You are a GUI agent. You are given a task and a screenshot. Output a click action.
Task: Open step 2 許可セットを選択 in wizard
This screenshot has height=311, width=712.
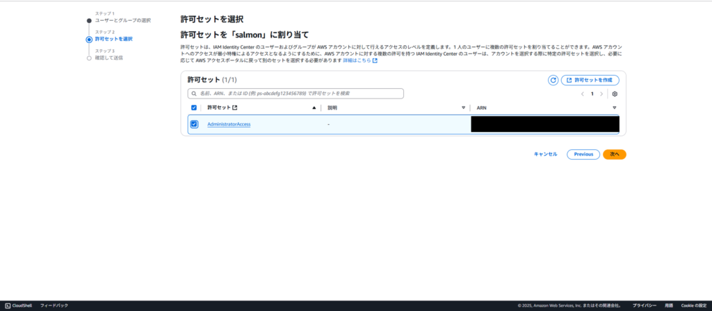(x=113, y=39)
